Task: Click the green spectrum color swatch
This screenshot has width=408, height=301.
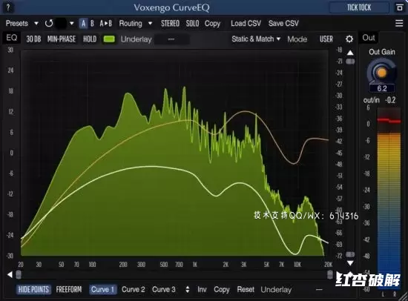Action: click(x=109, y=39)
